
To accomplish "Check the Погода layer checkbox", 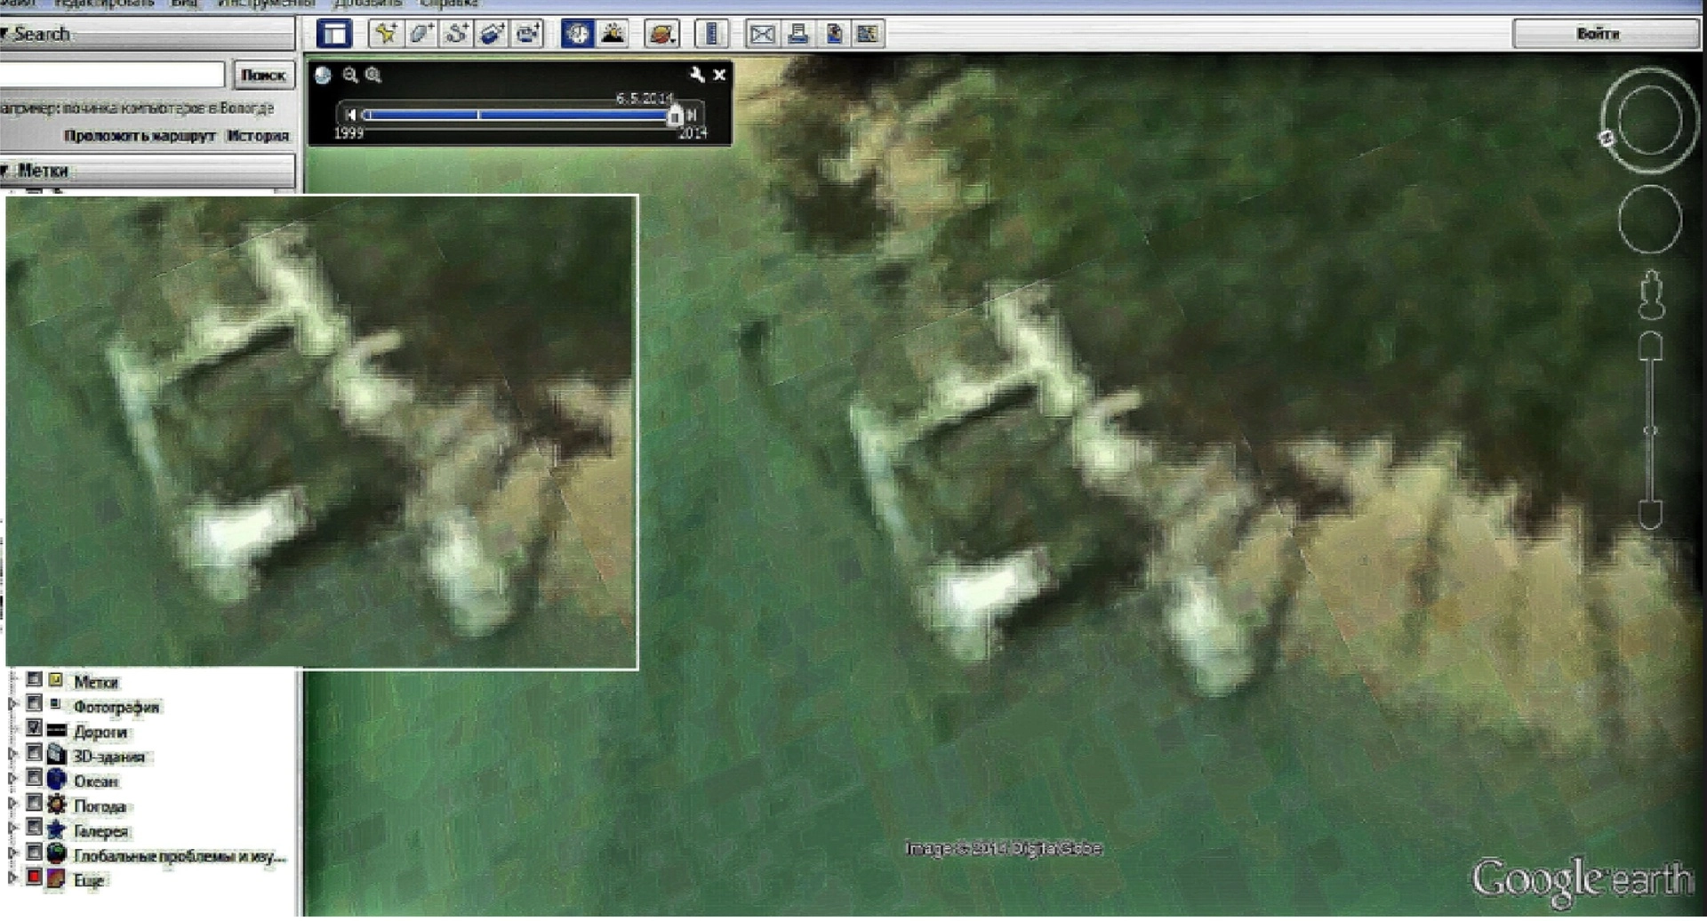I will pos(34,805).
